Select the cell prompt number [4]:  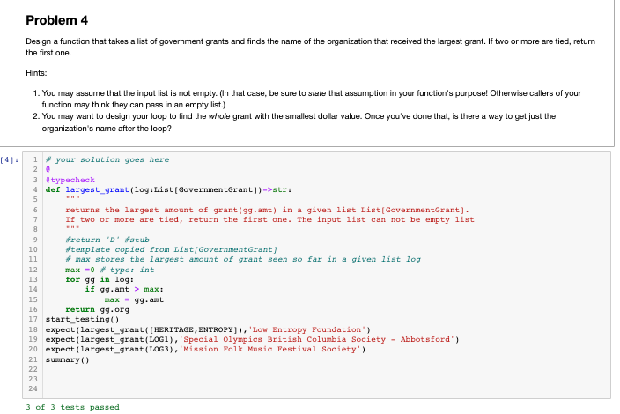10,159
